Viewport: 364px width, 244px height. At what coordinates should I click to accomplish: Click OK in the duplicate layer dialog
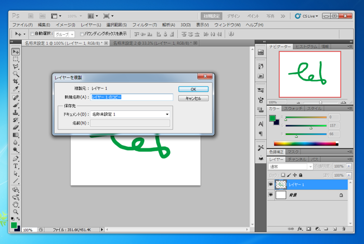[193, 89]
